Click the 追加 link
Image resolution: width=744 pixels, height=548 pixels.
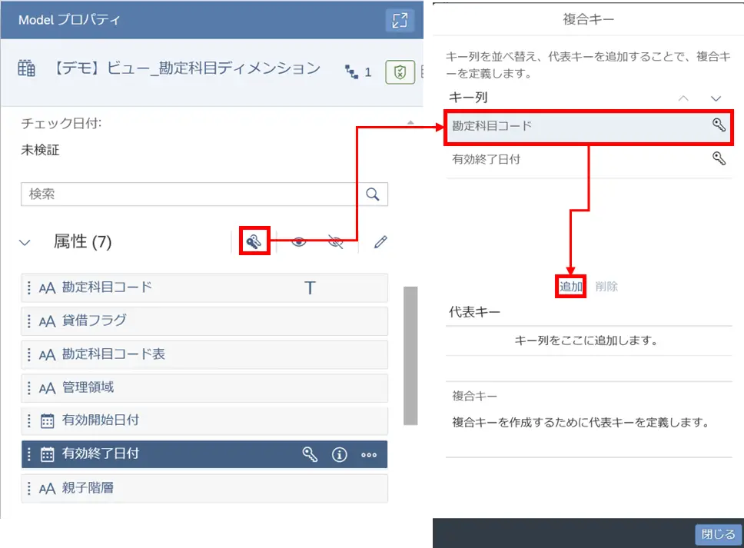570,287
